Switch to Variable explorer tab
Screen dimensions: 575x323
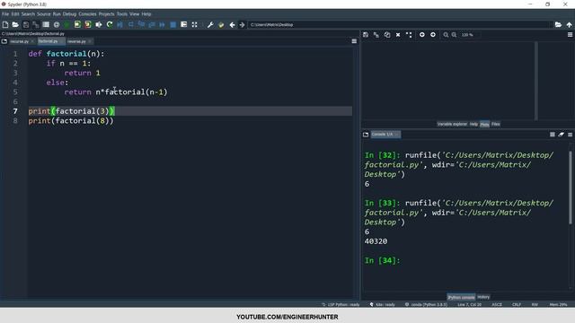point(452,124)
